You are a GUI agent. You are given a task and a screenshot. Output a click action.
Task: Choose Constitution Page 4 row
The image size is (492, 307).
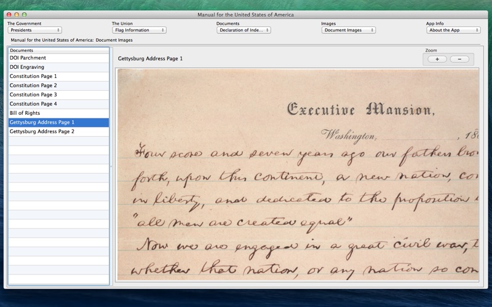tap(58, 104)
